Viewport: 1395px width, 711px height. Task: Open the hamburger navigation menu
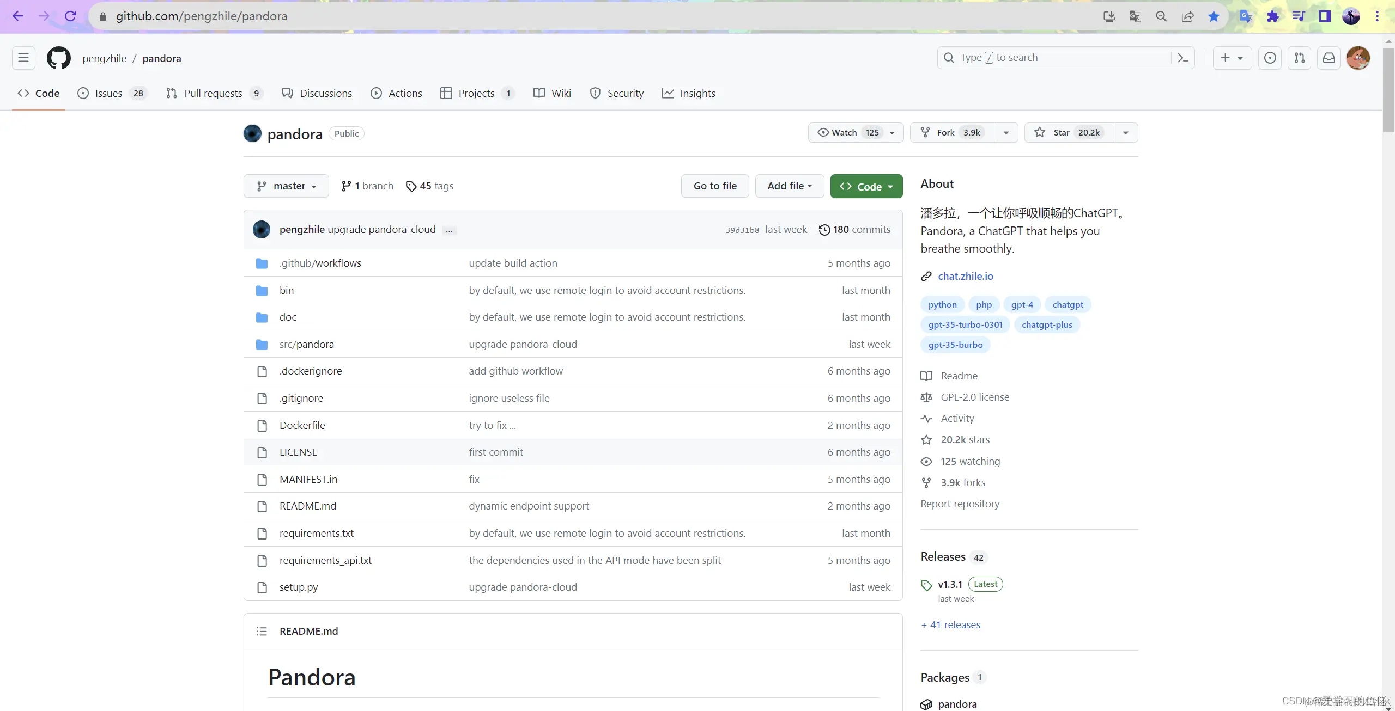(x=23, y=58)
